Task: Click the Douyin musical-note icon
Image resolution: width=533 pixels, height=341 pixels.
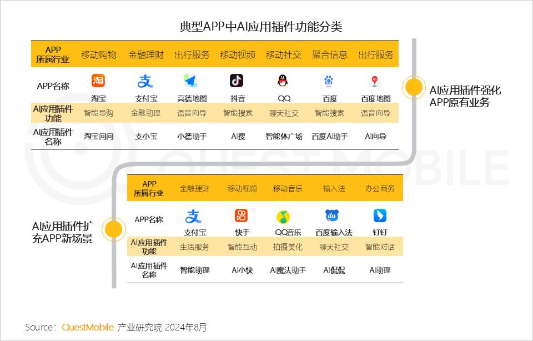Action: point(237,81)
